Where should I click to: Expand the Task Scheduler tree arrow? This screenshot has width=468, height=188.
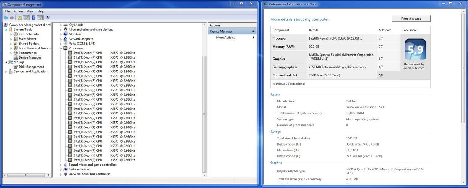(11, 34)
